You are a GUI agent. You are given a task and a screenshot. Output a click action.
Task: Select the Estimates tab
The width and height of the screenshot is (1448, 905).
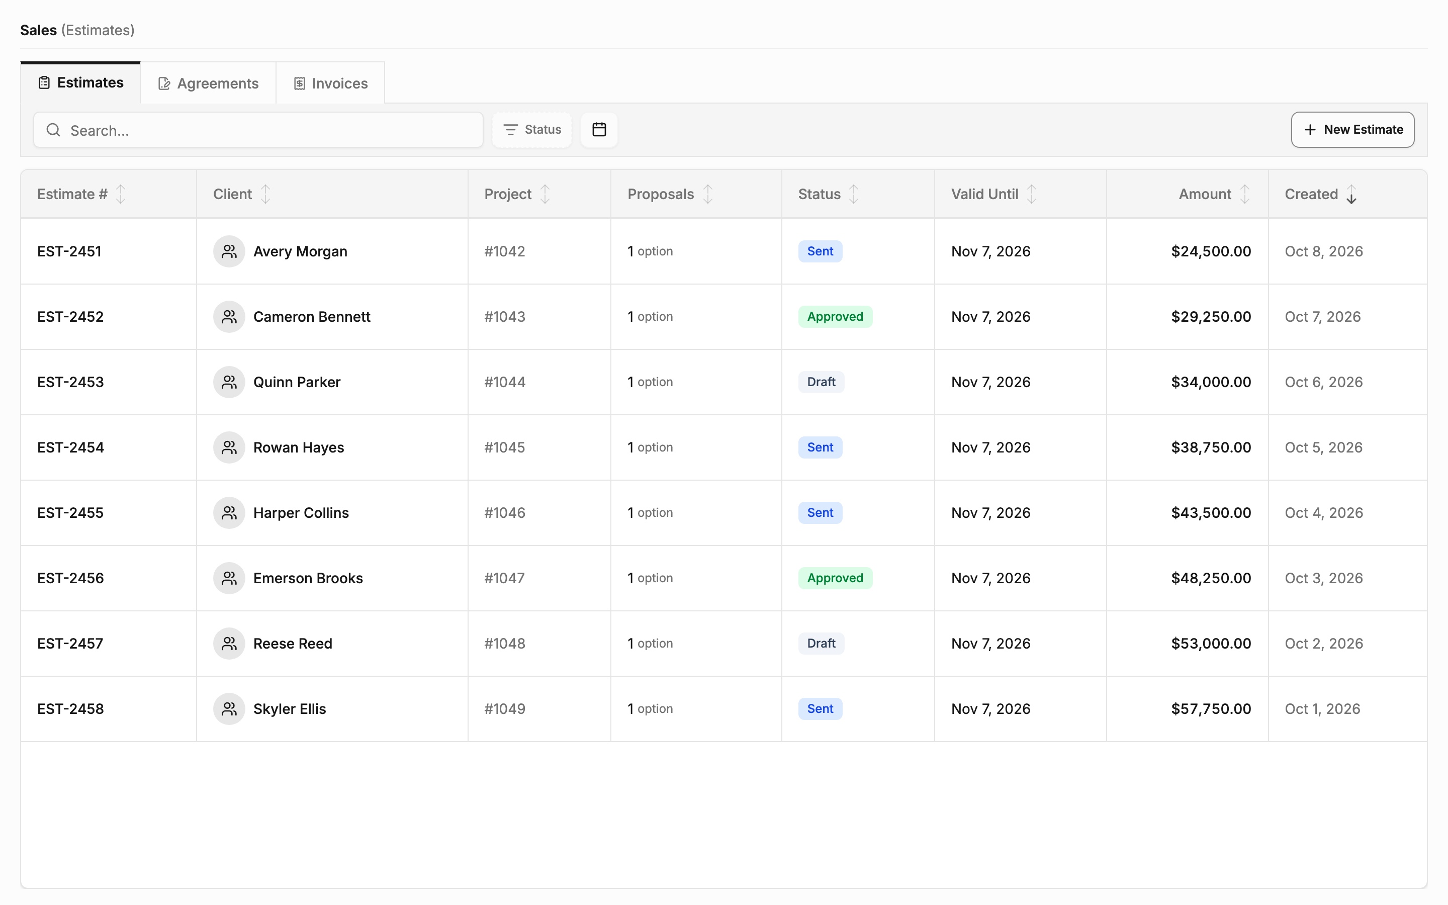pyautogui.click(x=81, y=82)
